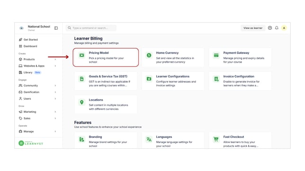Open the Languages card title

tap(164, 137)
